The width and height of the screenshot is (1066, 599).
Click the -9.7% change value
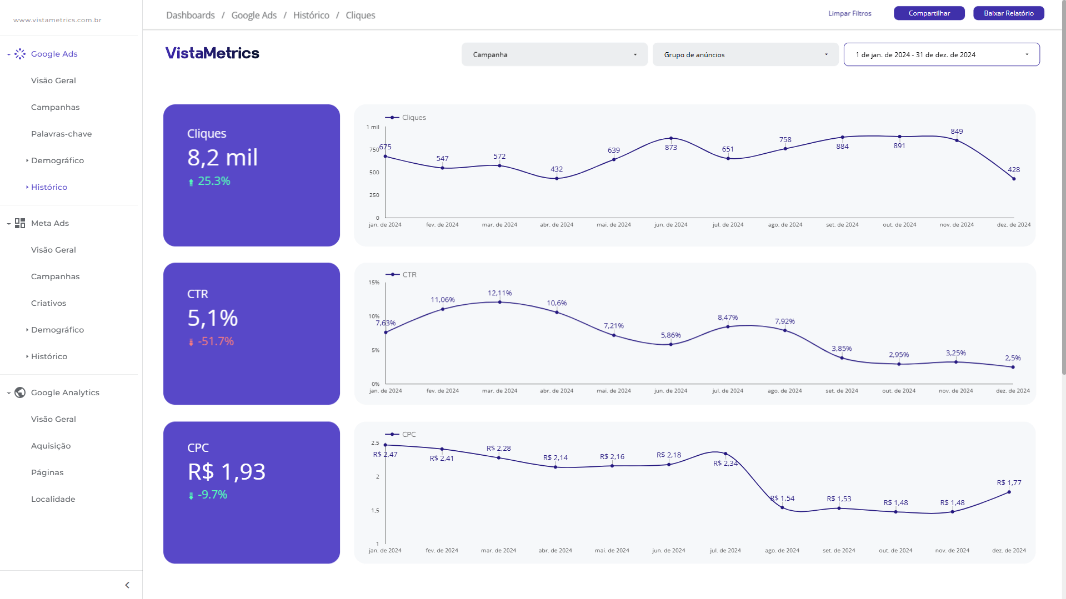tap(213, 495)
